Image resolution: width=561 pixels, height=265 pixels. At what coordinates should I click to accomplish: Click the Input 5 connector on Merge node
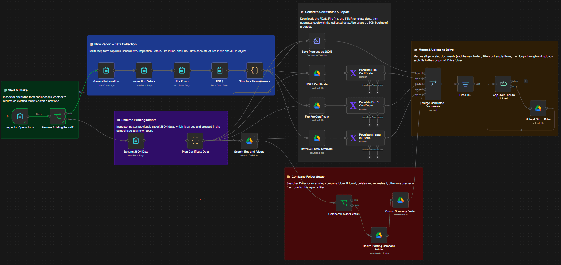[x=425, y=95]
